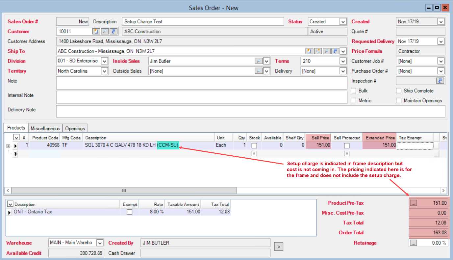Click the ellipsis button beside Product Pre-Tax
Image resolution: width=453 pixels, height=260 pixels.
414,203
